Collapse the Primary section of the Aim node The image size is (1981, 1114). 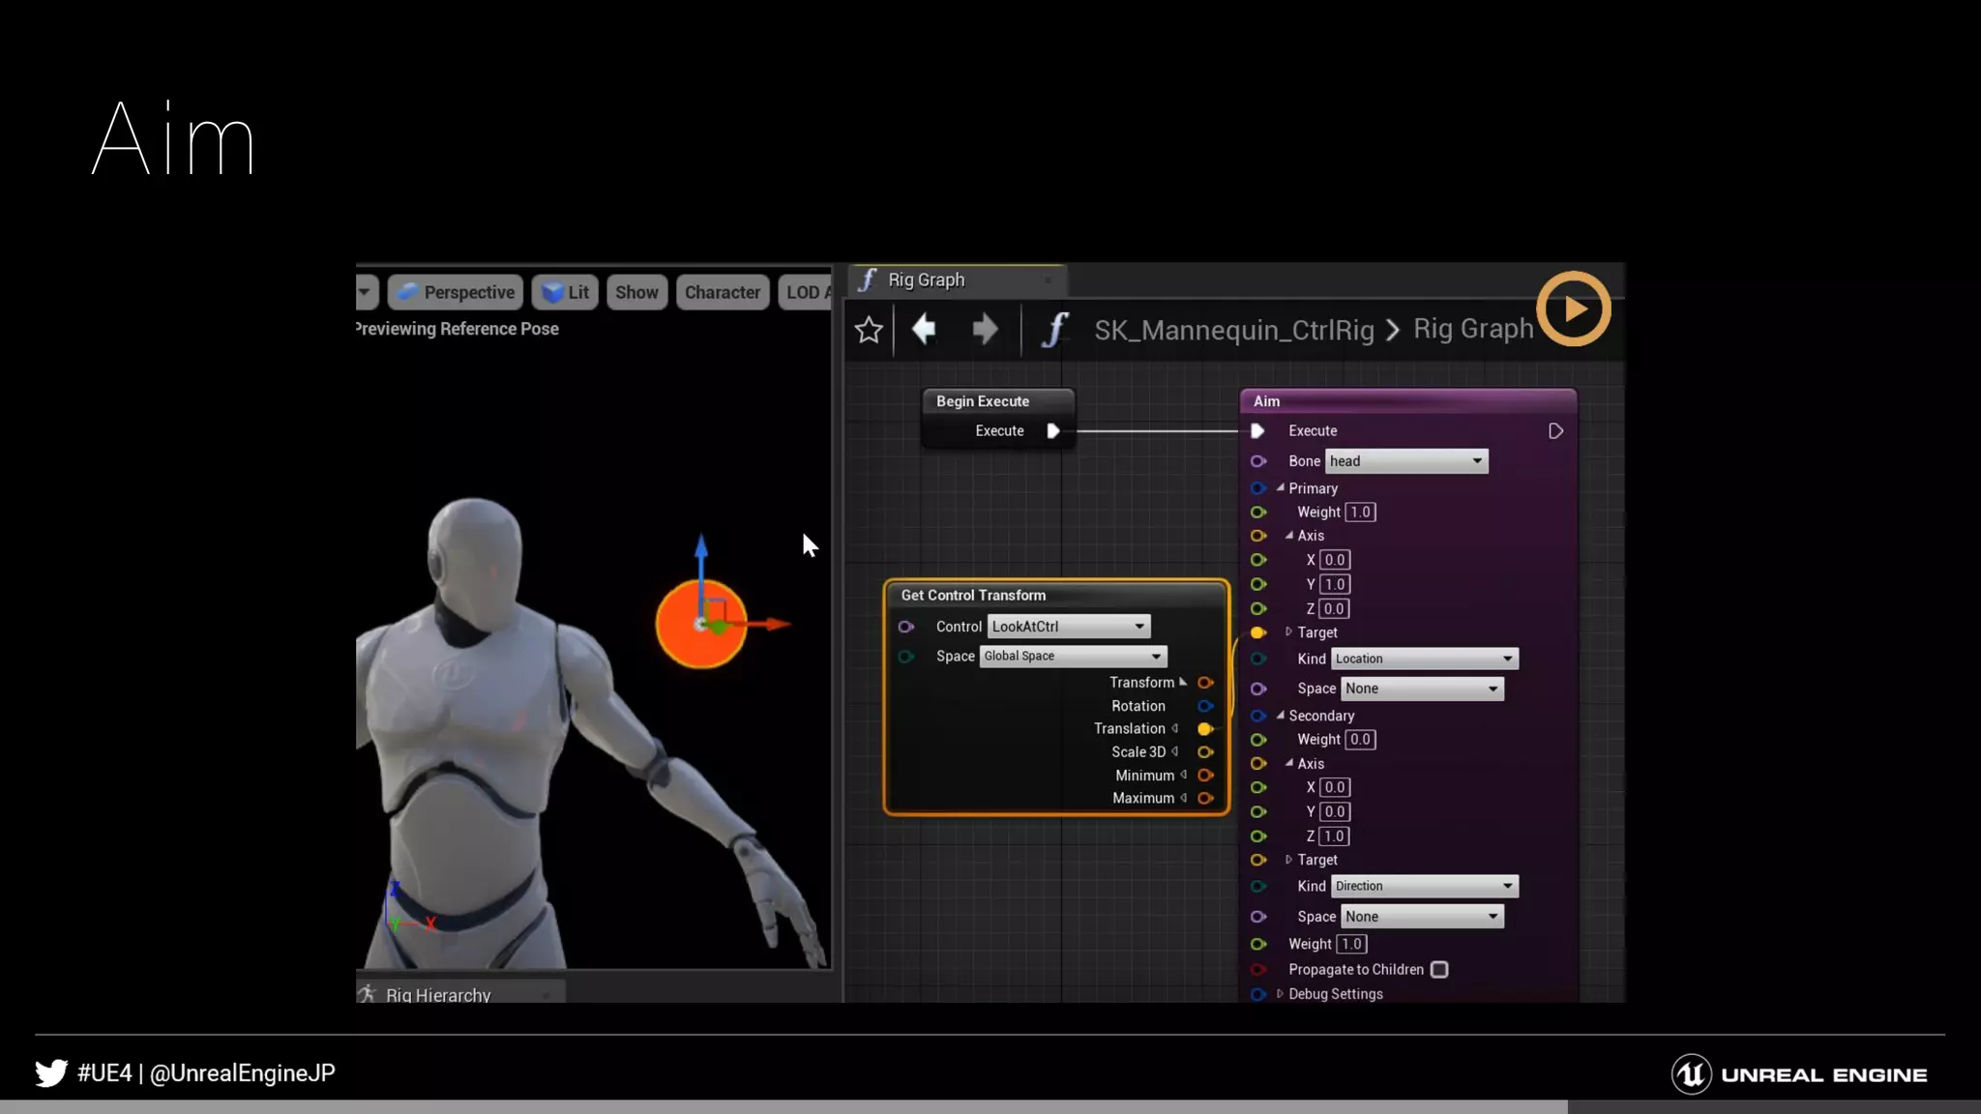coord(1280,488)
